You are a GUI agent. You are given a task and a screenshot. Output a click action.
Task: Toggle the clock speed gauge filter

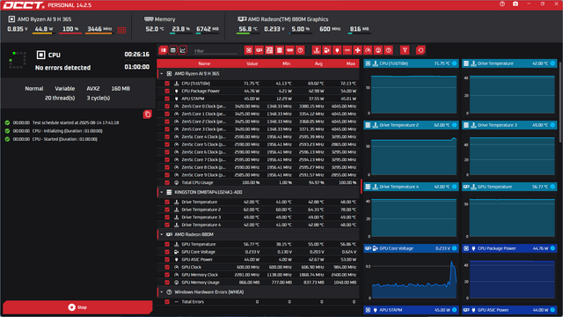pos(368,50)
